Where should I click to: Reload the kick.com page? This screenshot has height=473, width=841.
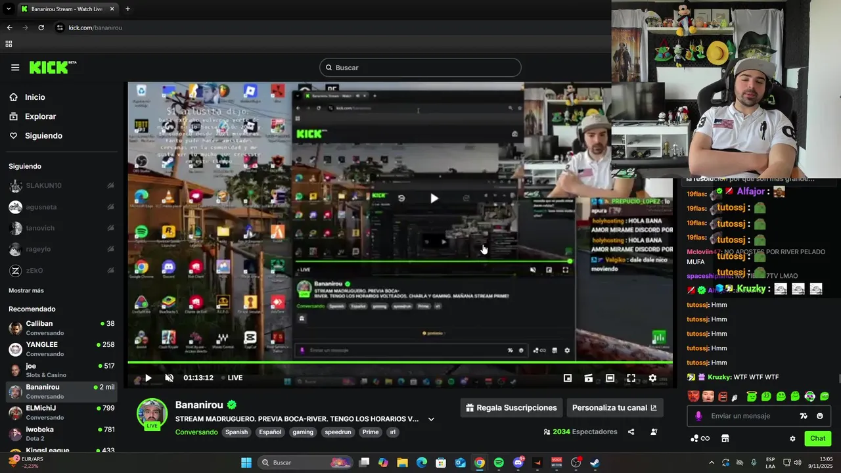[41, 28]
